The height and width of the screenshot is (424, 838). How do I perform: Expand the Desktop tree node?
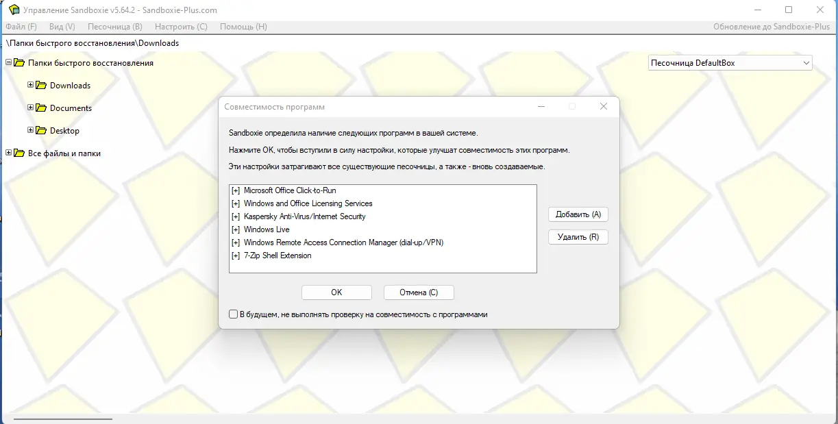(30, 130)
